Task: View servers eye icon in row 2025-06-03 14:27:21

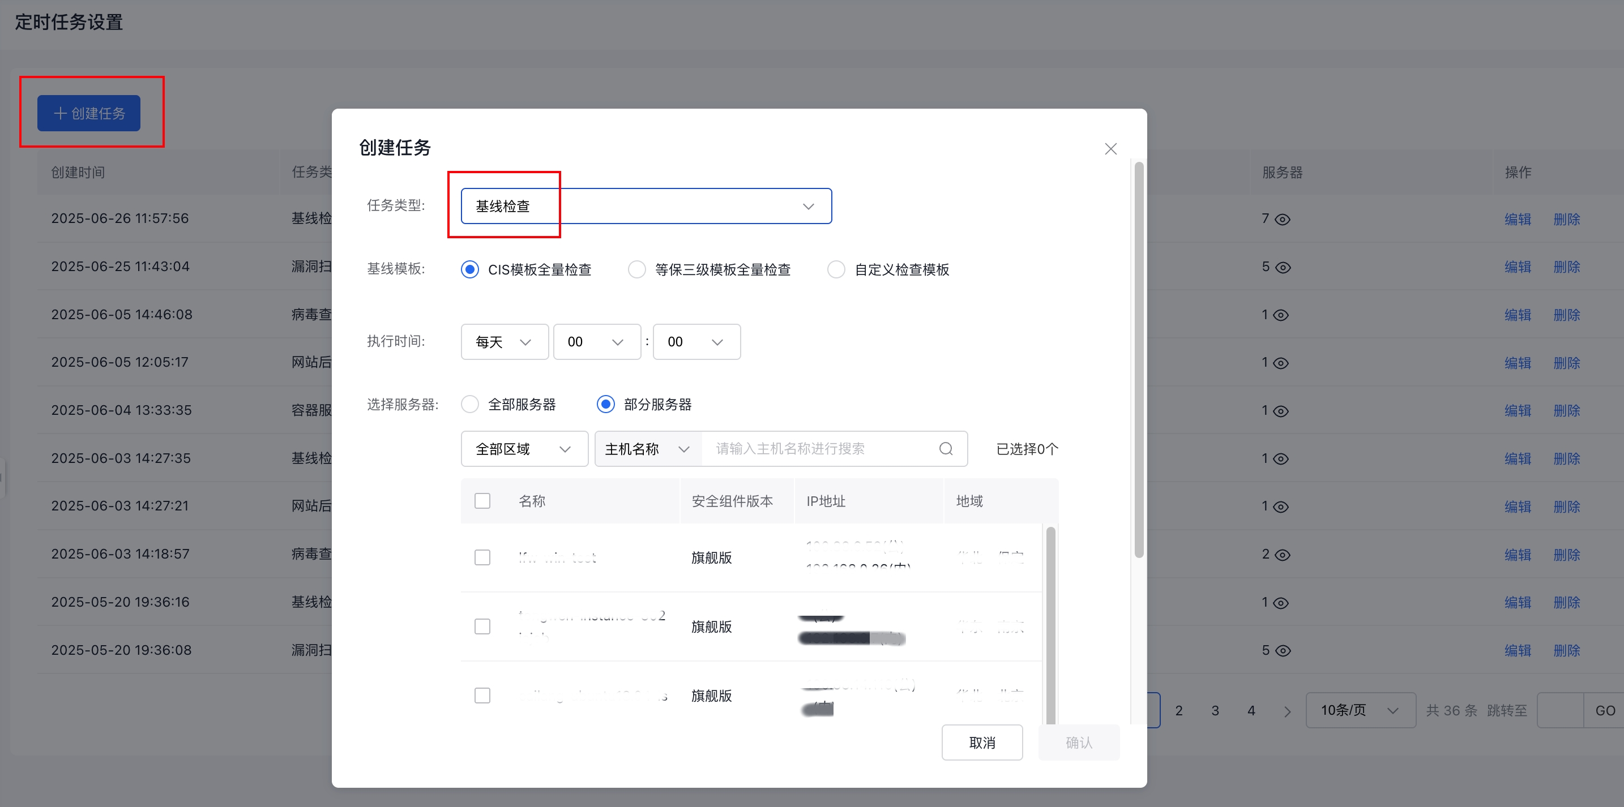Action: pos(1280,506)
